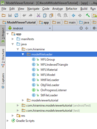Click the app breadcrumb
This screenshot has width=97, height=129.
pyautogui.click(x=44, y=22)
